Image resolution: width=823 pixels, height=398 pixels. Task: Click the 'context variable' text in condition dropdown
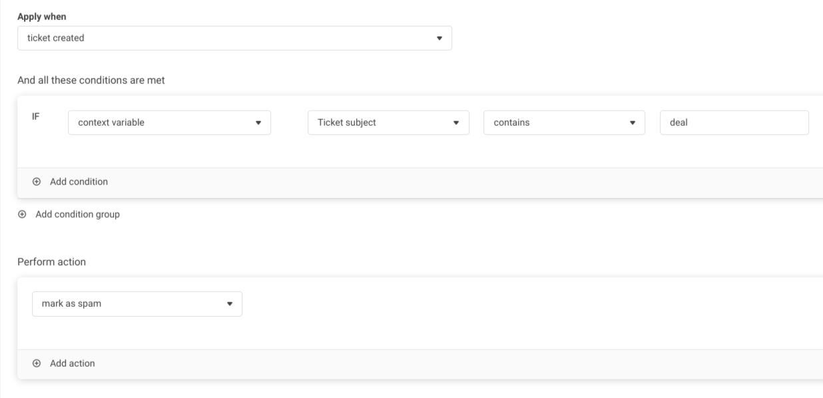tap(111, 122)
